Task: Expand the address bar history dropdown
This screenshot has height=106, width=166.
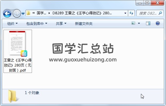Action: point(125,13)
